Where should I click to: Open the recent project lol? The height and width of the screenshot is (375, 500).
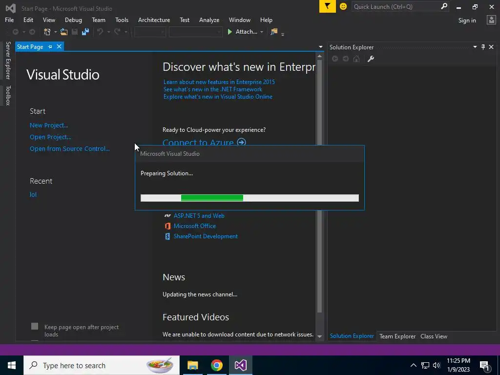tap(33, 194)
